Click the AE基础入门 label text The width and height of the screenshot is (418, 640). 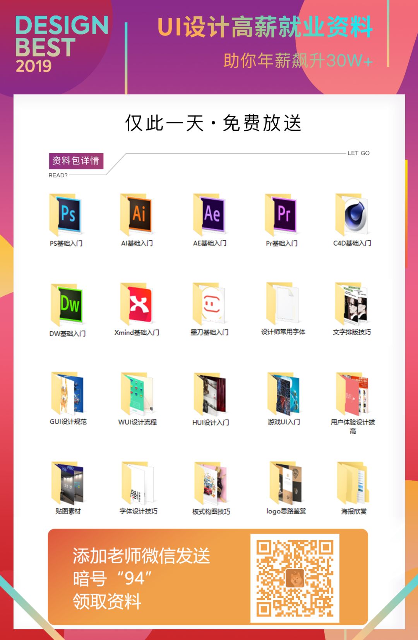(x=210, y=243)
